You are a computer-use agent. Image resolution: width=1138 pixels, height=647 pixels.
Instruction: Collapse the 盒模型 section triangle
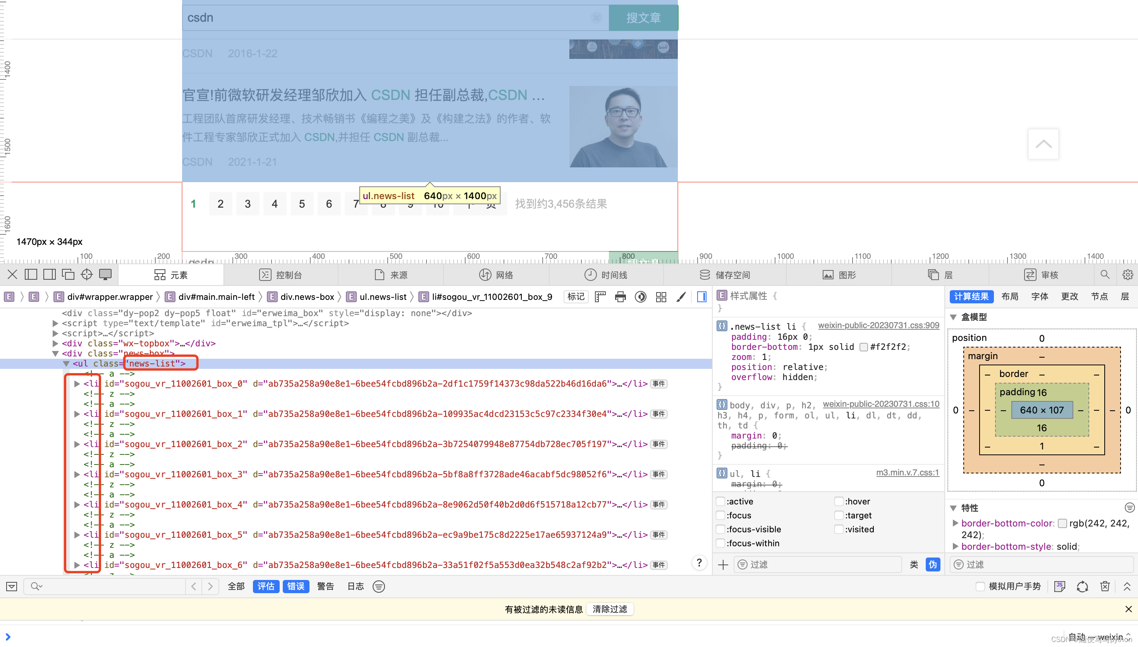[x=953, y=317]
